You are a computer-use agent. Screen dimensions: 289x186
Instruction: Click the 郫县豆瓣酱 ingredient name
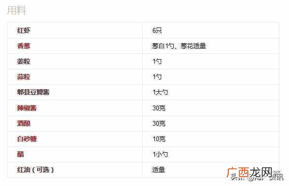coord(33,92)
